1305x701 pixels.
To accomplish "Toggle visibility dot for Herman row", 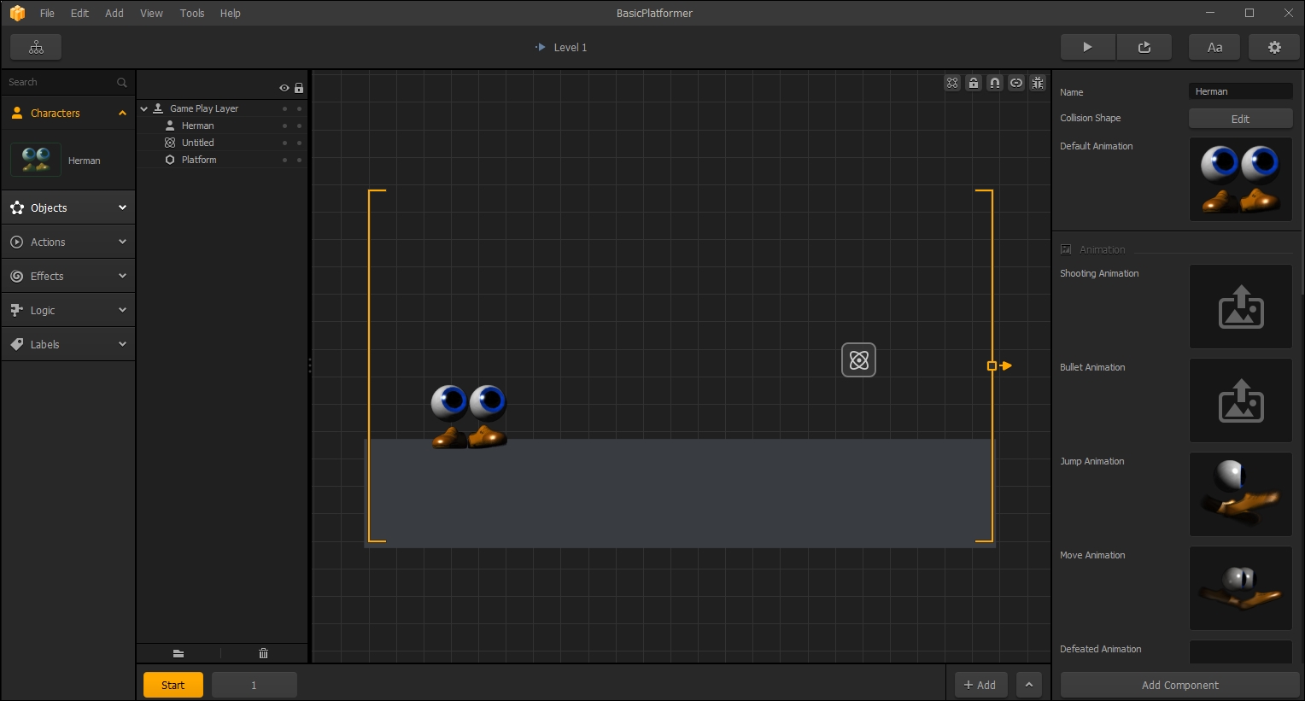I will (284, 126).
